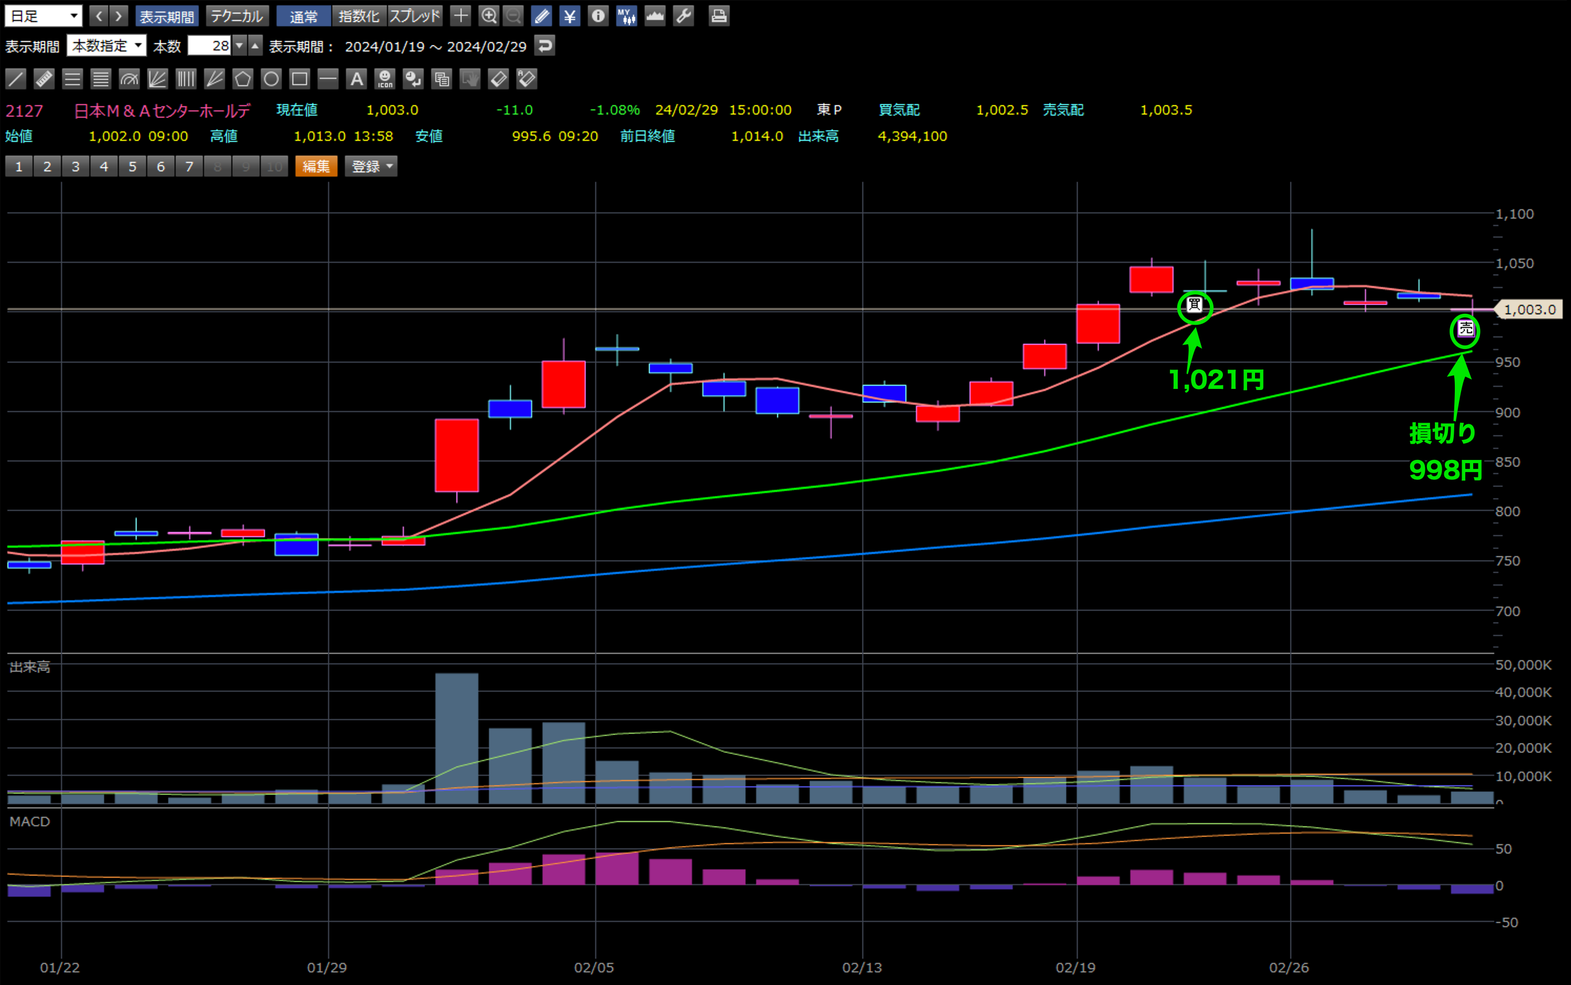Open the 本数指定 period type dropdown
The image size is (1571, 985).
pyautogui.click(x=106, y=46)
